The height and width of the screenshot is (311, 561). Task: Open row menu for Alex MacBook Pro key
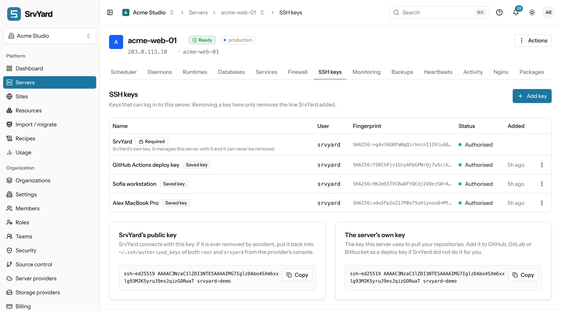click(x=542, y=203)
